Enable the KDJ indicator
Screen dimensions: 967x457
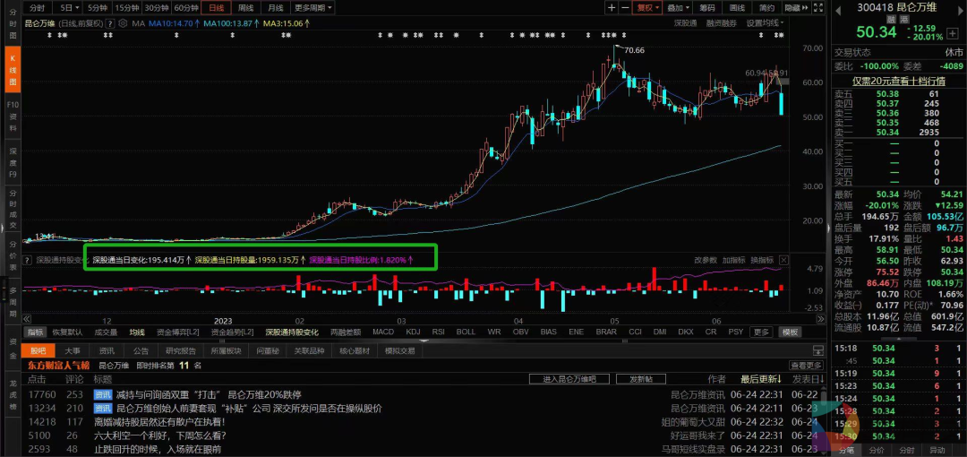pyautogui.click(x=413, y=332)
